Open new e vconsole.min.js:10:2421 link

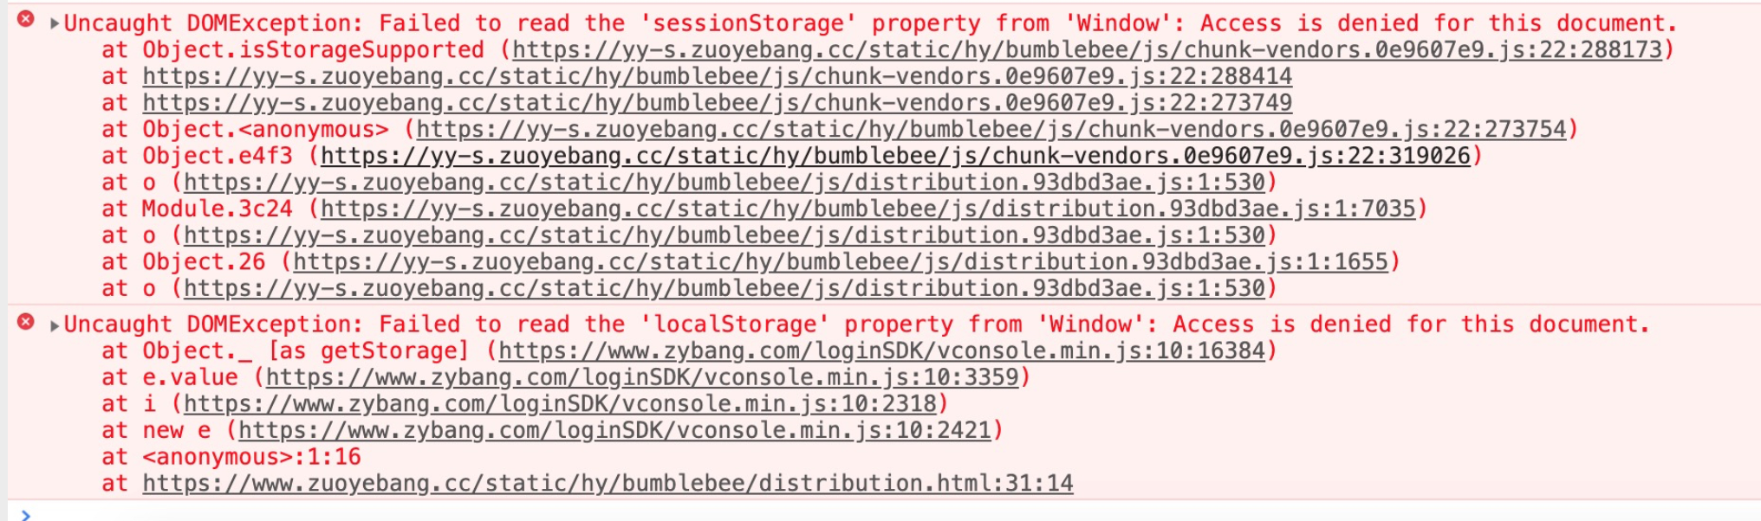615,431
